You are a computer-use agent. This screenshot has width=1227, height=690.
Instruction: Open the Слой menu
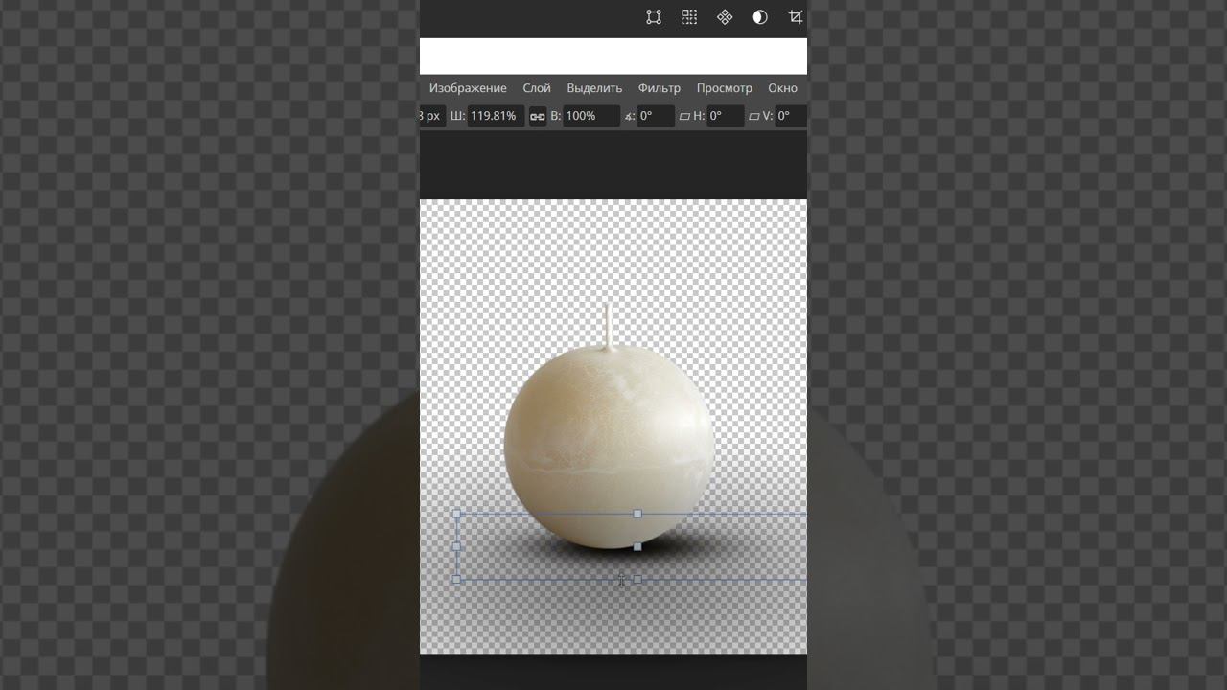pos(537,88)
